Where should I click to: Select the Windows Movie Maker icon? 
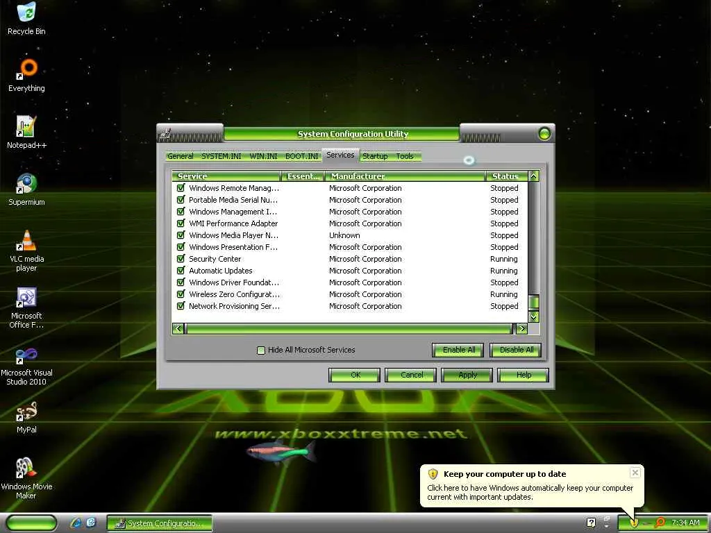pos(26,478)
